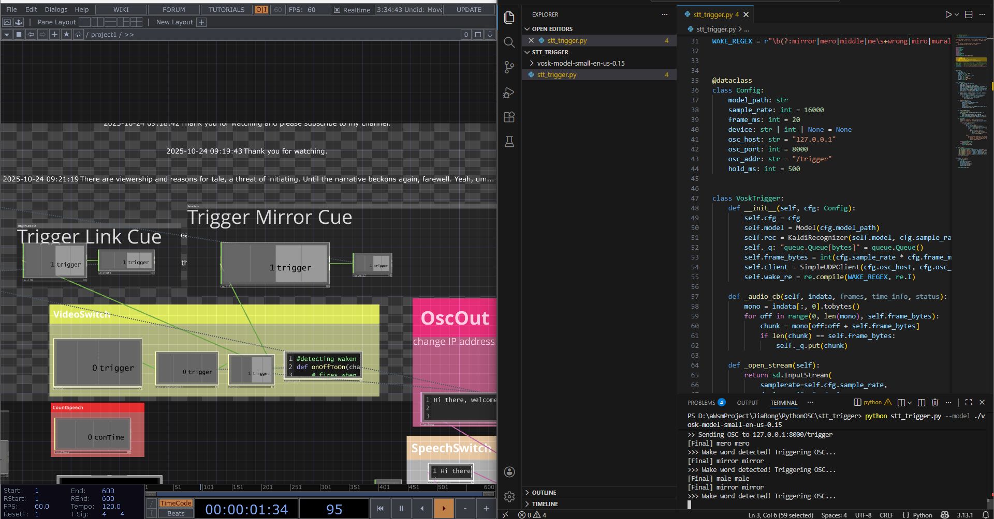
Task: Open TUTORIALS in TouchDesigner
Action: pos(227,9)
